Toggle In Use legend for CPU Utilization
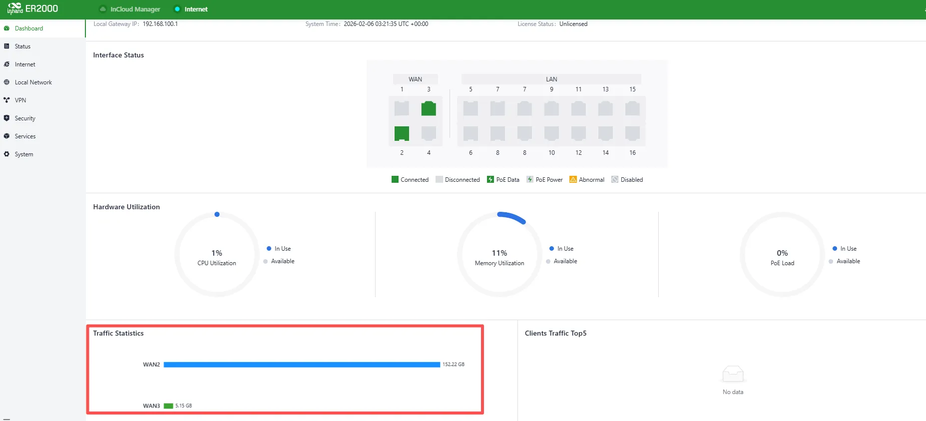This screenshot has width=926, height=421. [279, 249]
